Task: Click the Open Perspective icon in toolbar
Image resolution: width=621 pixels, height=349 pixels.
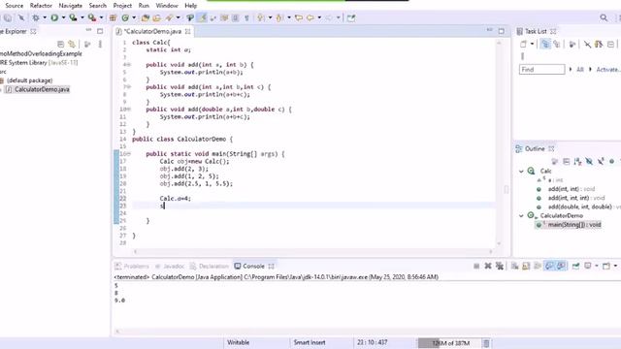Action: click(351, 17)
